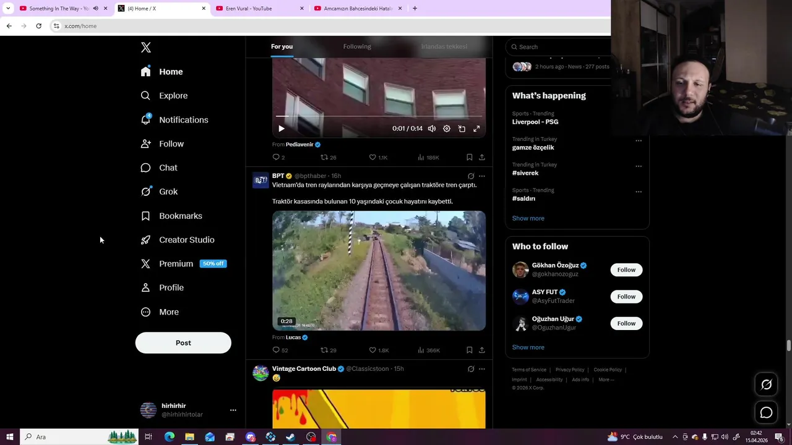Image resolution: width=792 pixels, height=445 pixels.
Task: Open options for #siverek trend
Action: 638,166
